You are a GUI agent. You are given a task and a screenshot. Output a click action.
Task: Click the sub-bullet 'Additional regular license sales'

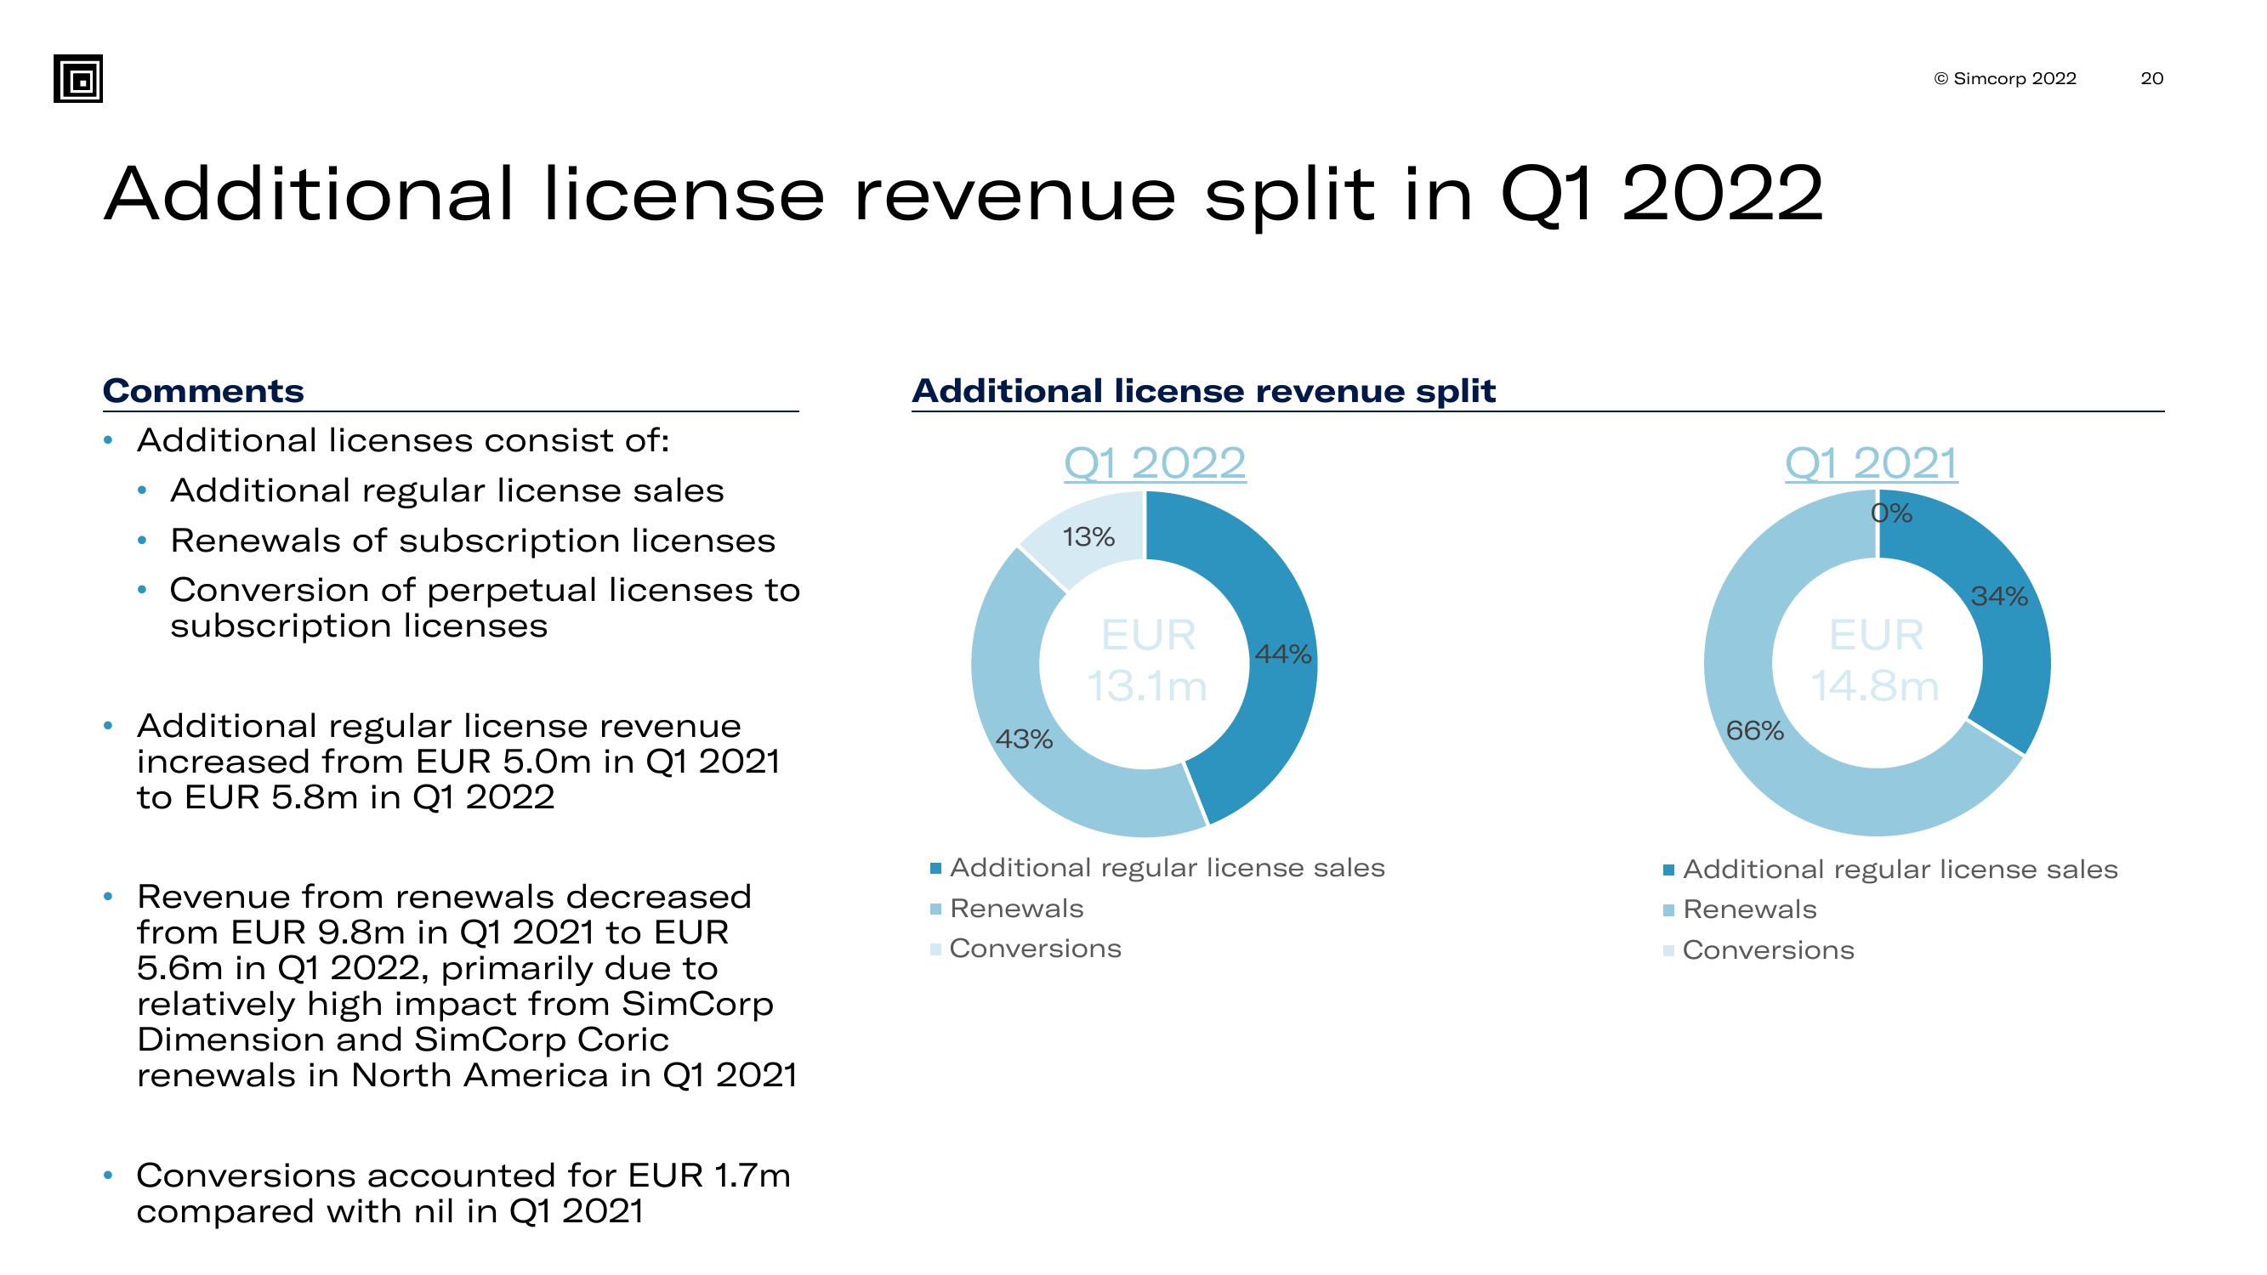click(447, 491)
